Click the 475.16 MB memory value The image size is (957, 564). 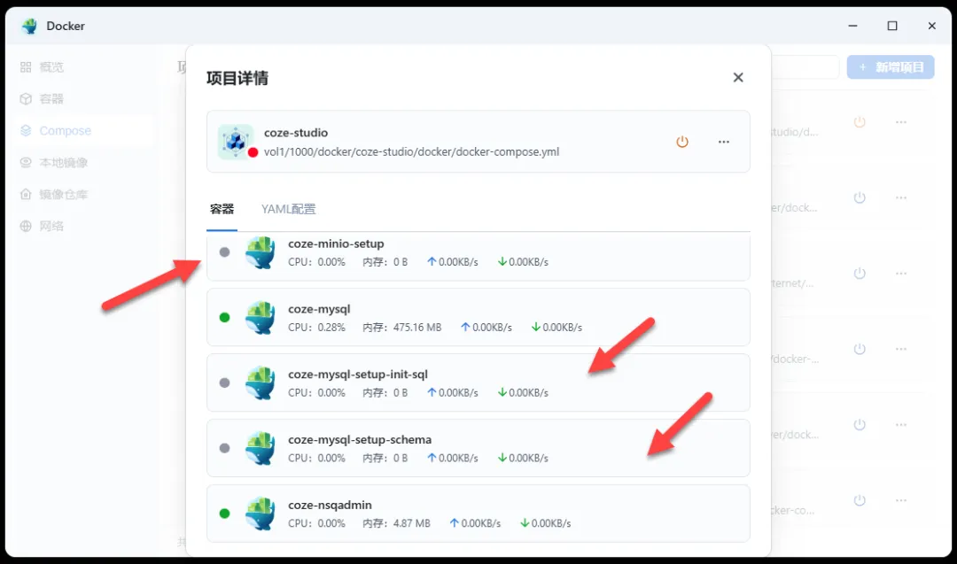tap(417, 328)
